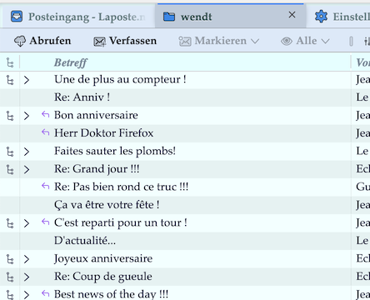Switch to the Posteingang - Laposte tab
Screen dimensions: 370x300
78,17
